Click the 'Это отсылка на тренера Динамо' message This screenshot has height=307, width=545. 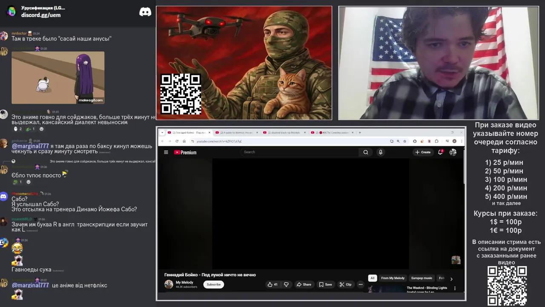pos(74,209)
